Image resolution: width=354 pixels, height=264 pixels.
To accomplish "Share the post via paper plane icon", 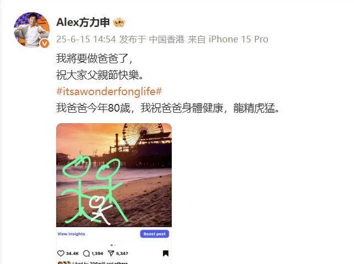I will click(111, 254).
